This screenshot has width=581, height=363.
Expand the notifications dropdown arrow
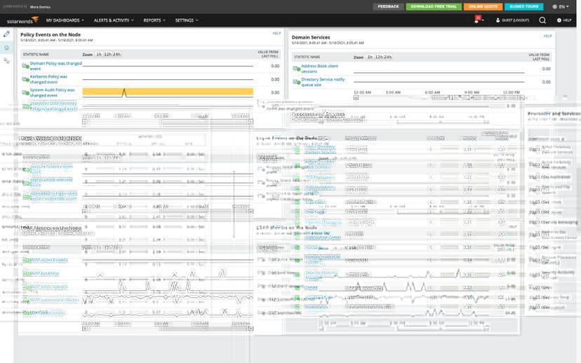[483, 20]
